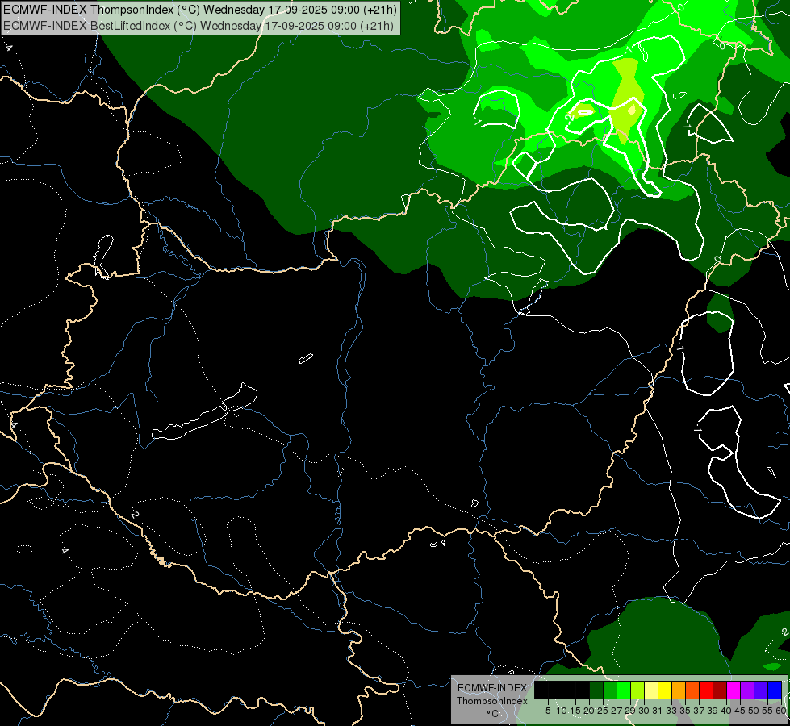Click the dark red 39-40 legend swatch
790x726 pixels.
(x=720, y=690)
